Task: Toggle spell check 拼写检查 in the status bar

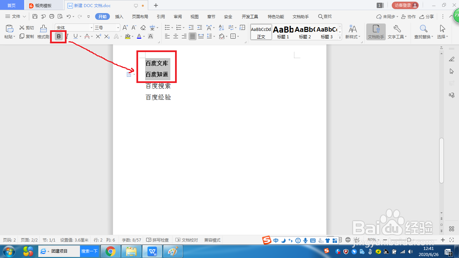Action: point(158,240)
